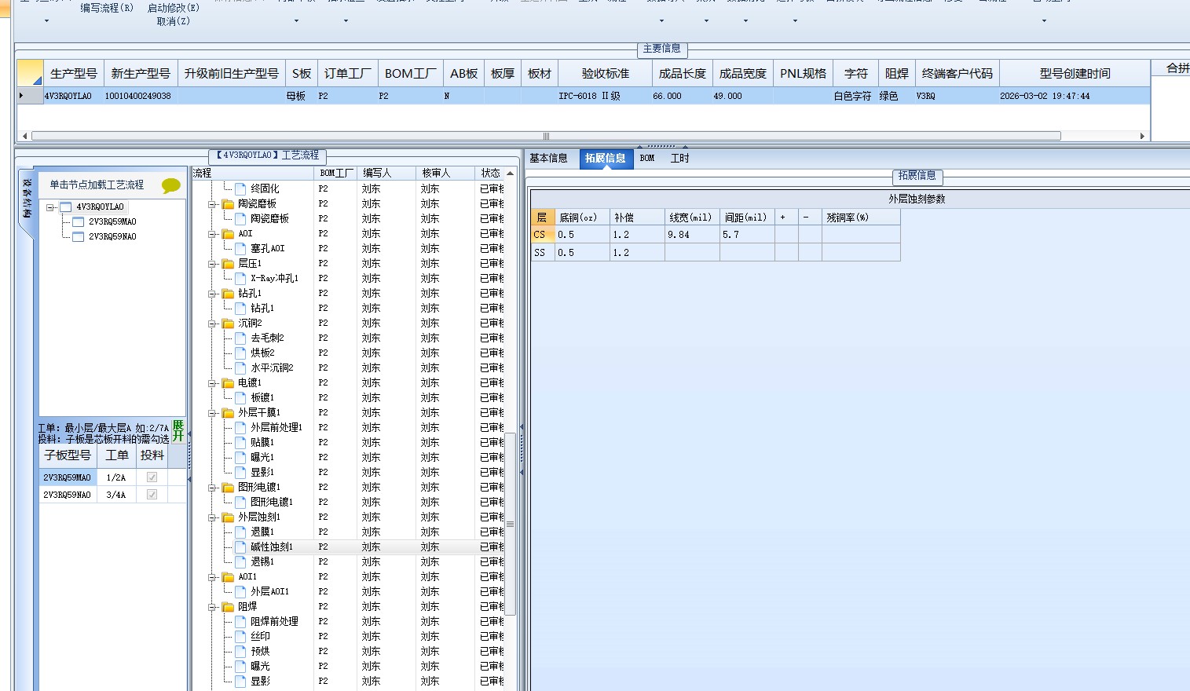This screenshot has width=1190, height=691.
Task: Click the 塞孔AOI document icon
Action: click(241, 248)
